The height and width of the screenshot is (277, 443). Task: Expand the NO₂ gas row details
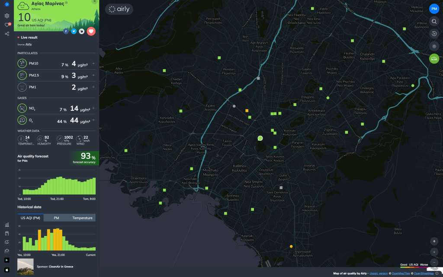click(93, 108)
